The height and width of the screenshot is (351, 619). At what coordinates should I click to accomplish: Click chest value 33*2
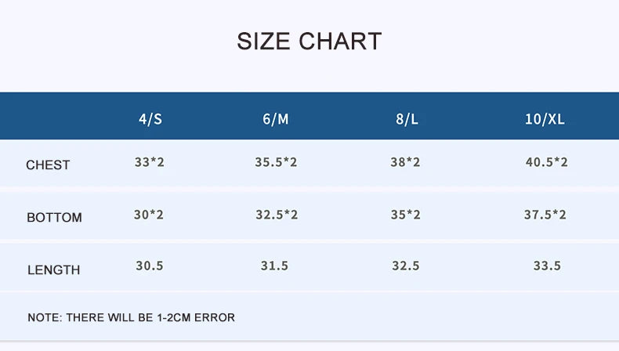(149, 163)
